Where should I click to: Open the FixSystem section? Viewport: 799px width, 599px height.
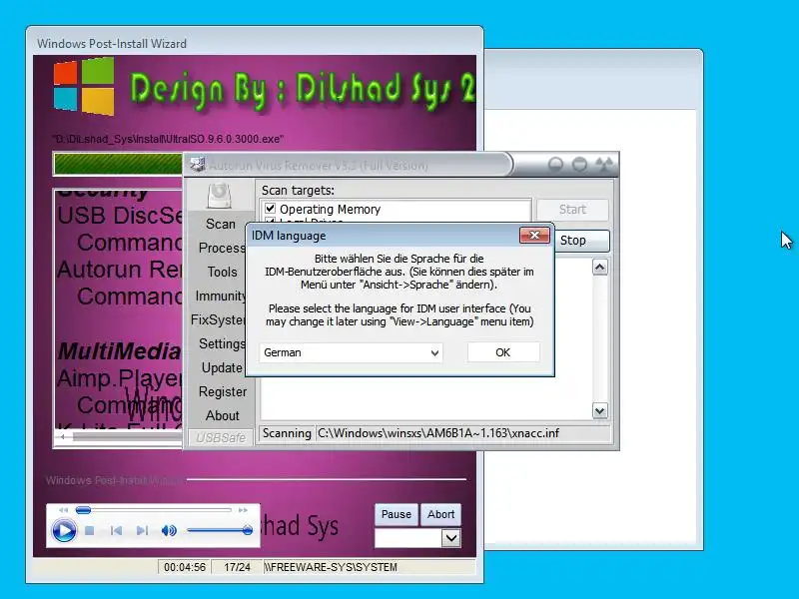click(218, 319)
